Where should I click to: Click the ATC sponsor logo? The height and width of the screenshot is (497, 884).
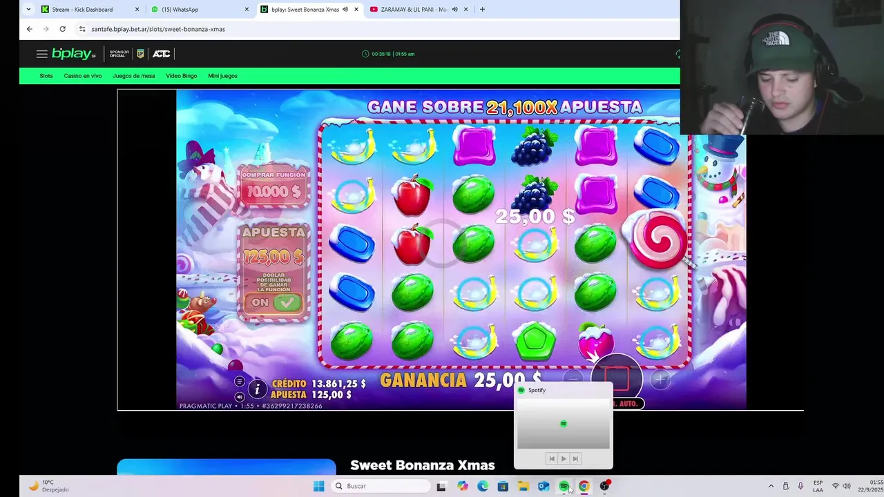[161, 54]
